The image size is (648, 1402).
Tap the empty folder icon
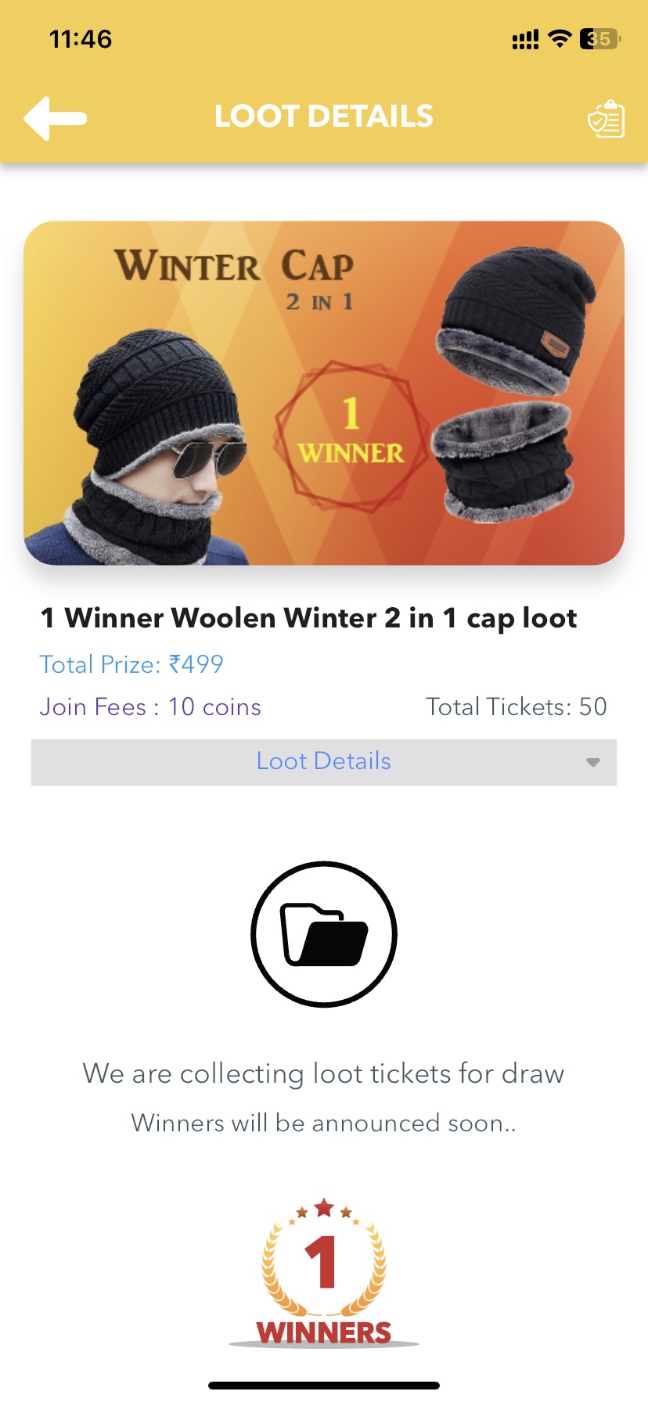(324, 934)
